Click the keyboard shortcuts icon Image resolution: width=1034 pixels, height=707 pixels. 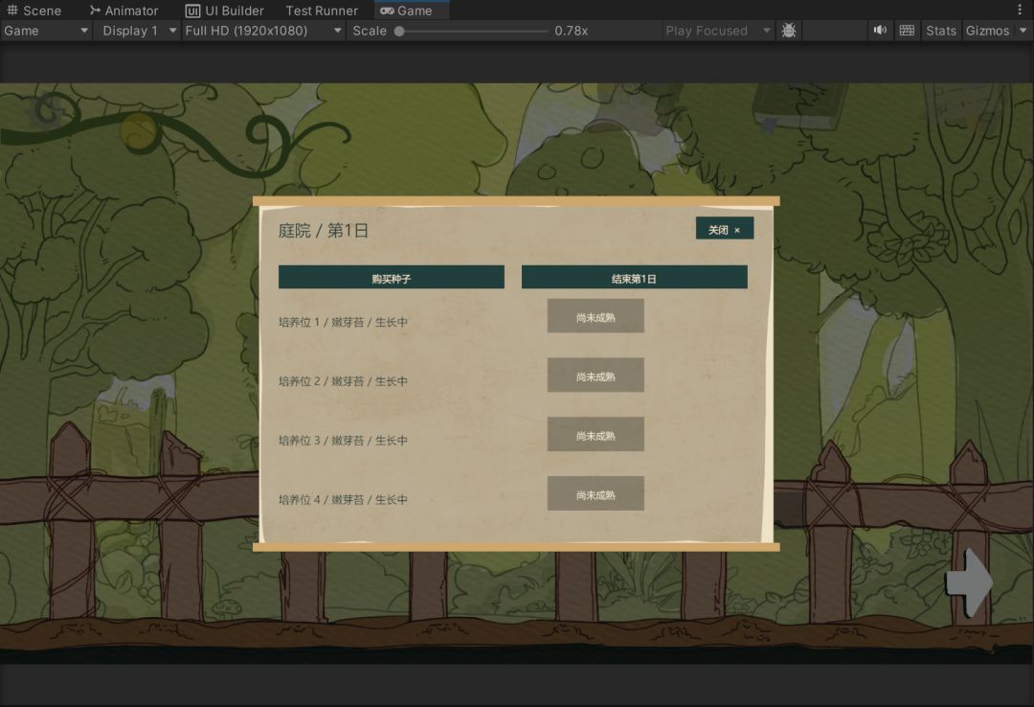[x=908, y=31]
